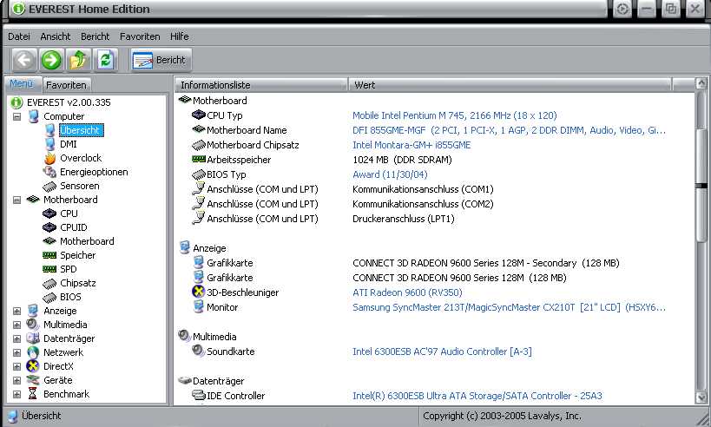Click the scrollbar up arrow
The image size is (711, 427).
click(701, 83)
